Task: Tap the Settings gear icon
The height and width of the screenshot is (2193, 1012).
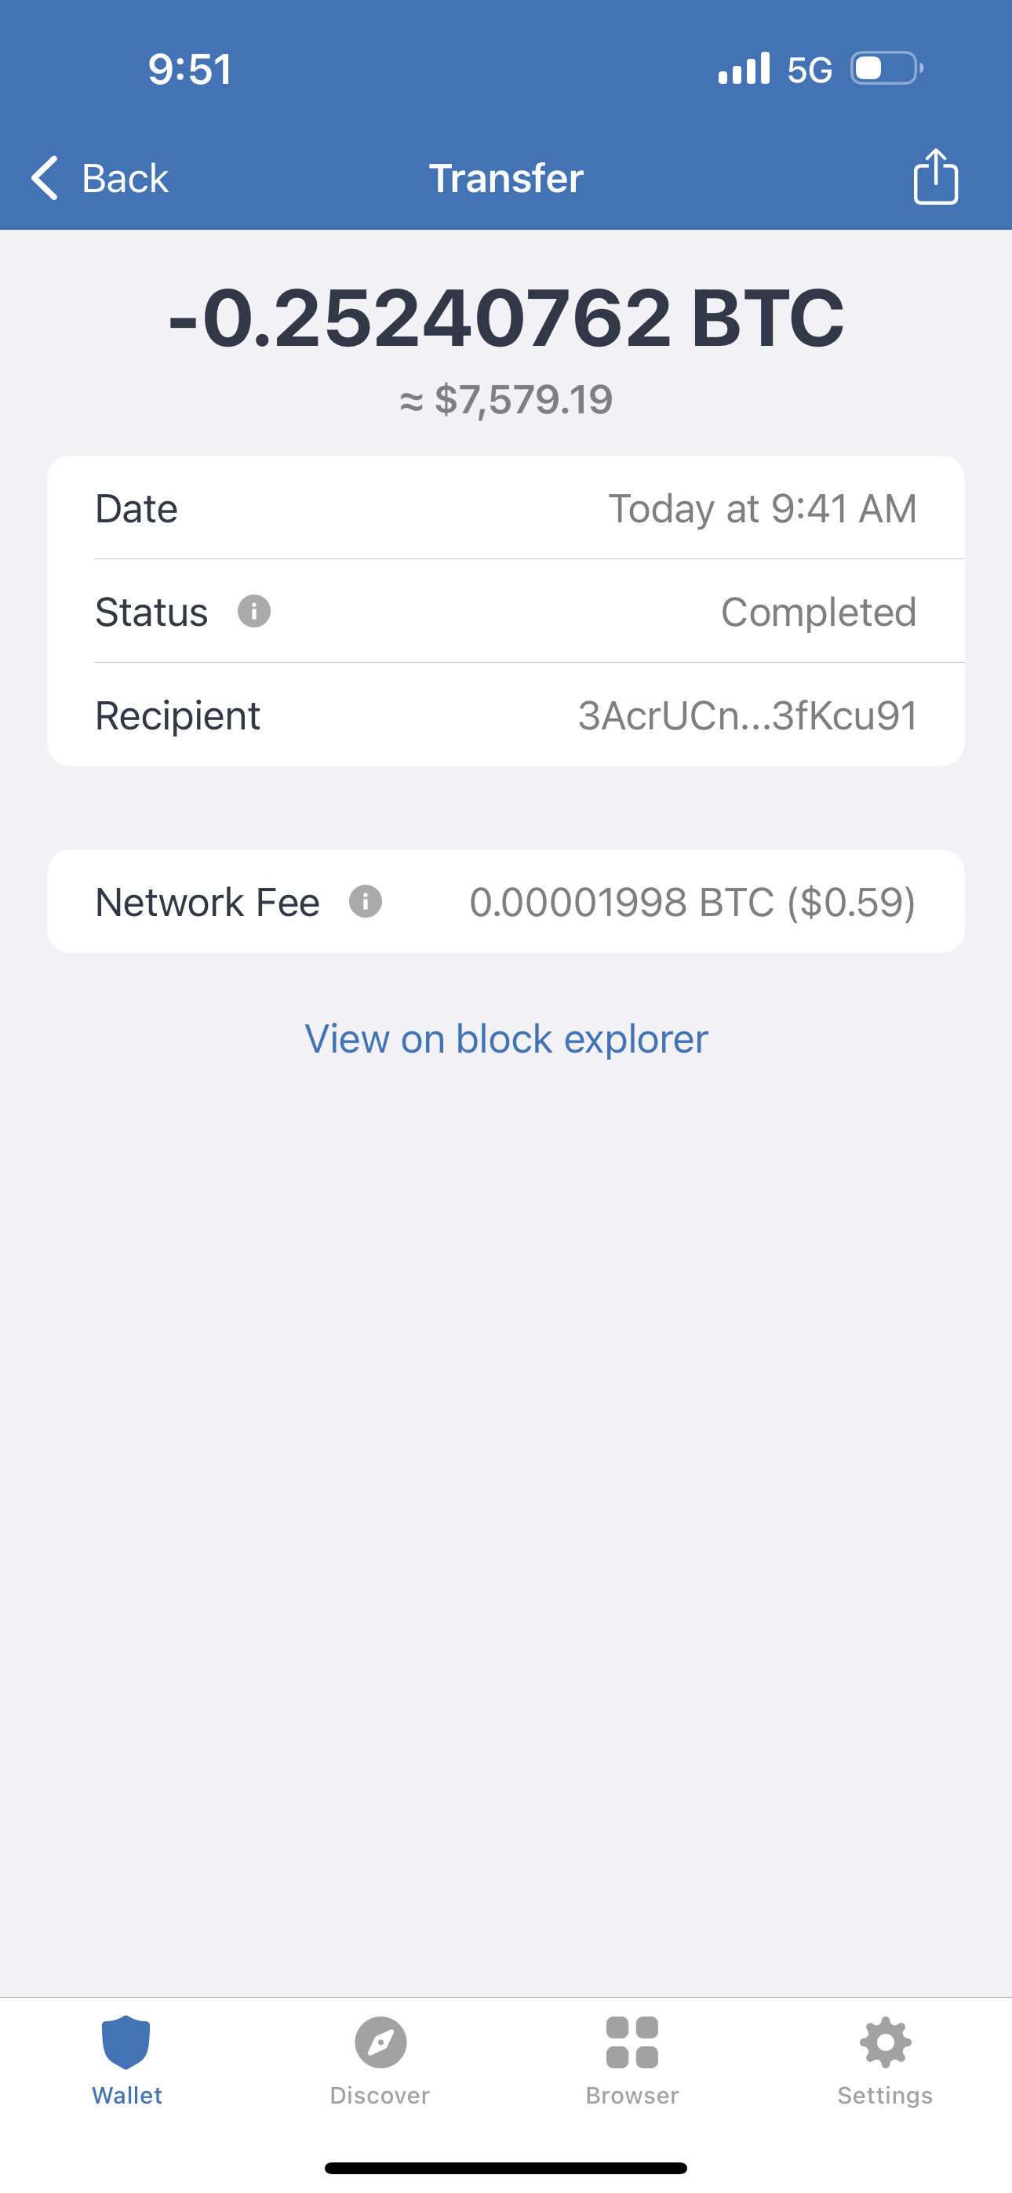Action: click(x=885, y=2042)
